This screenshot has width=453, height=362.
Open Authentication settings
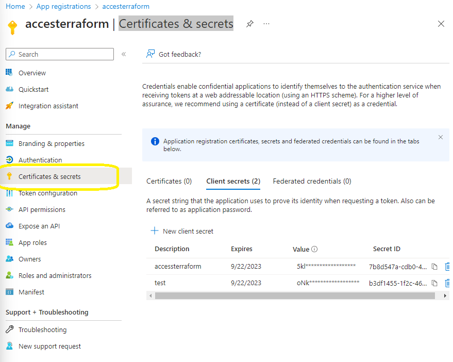click(38, 160)
